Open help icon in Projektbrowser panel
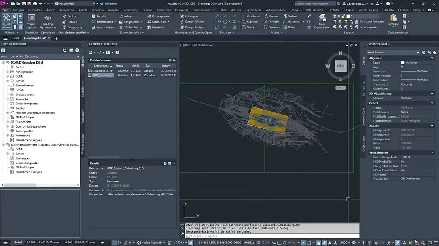 (77, 50)
